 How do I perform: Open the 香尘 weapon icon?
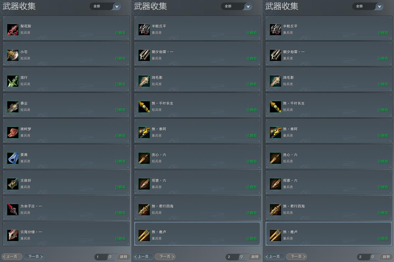(13, 107)
